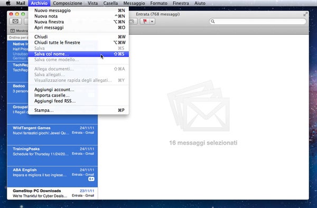Select Chiudi tutte le finestre

[78, 43]
